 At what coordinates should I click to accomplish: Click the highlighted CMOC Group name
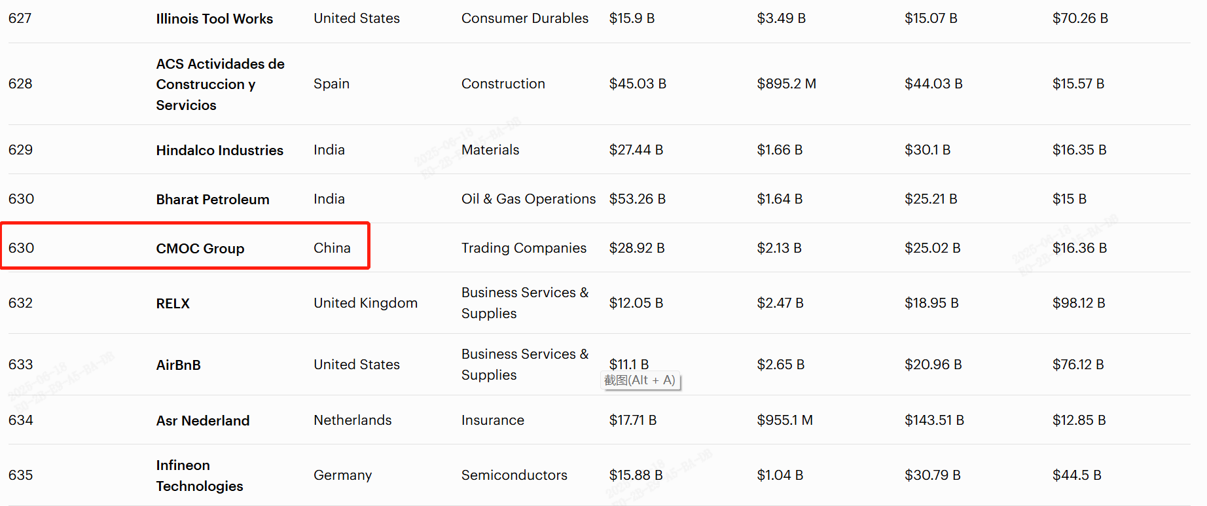pyautogui.click(x=200, y=249)
